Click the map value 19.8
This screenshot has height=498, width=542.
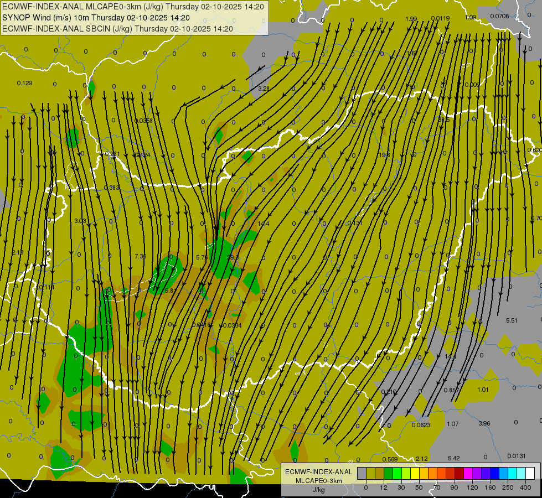pyautogui.click(x=384, y=155)
